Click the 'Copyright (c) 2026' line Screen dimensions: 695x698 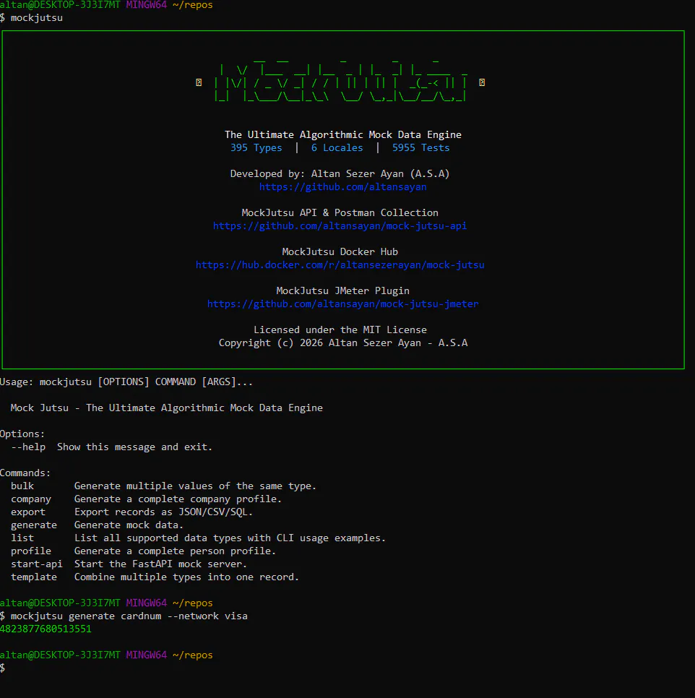(x=343, y=342)
